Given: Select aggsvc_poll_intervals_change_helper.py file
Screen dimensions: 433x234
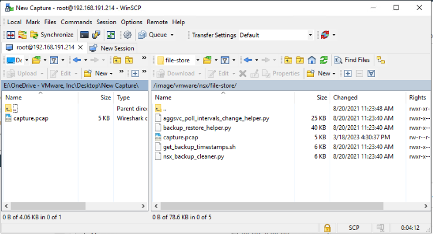Looking at the screenshot, I should click(216, 118).
